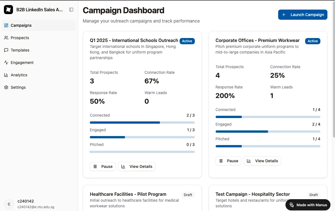Click the user avatar circle labeled C
The image size is (335, 211).
9,204
